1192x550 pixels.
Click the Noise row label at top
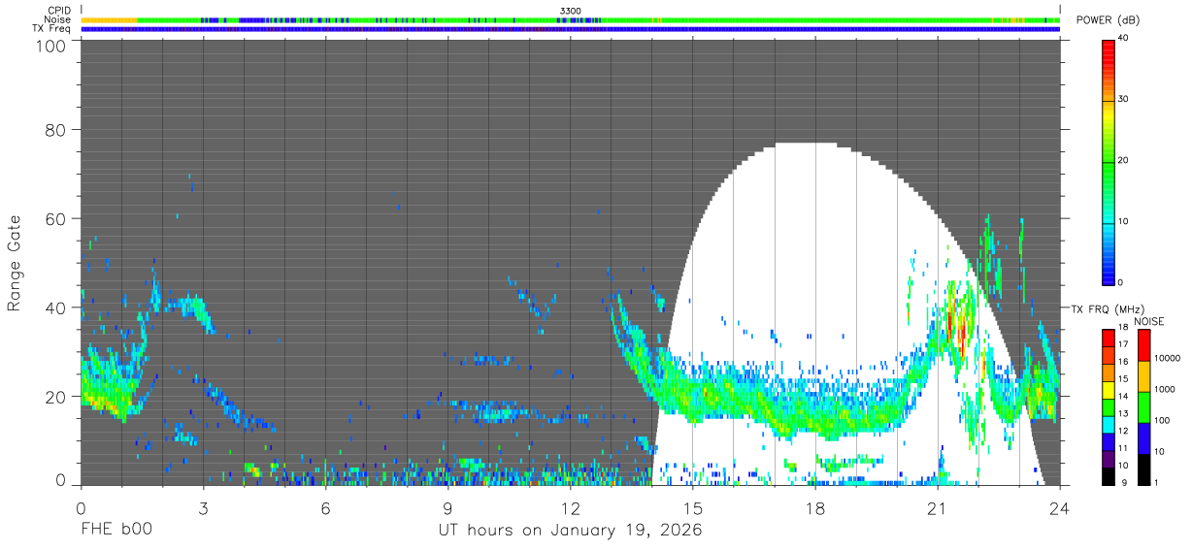pyautogui.click(x=57, y=19)
